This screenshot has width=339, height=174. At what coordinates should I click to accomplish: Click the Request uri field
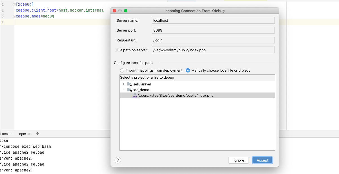click(x=213, y=40)
